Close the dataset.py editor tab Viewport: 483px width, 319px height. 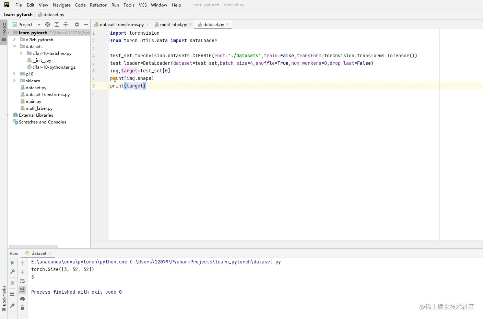coord(227,25)
